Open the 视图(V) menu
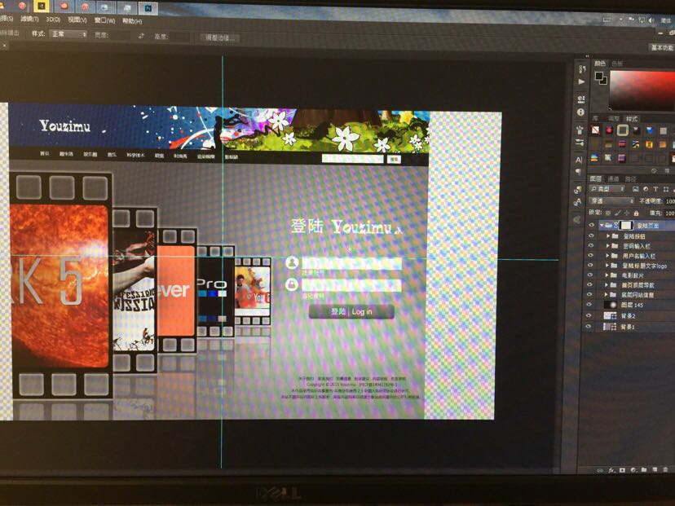The height and width of the screenshot is (506, 675). (x=77, y=20)
